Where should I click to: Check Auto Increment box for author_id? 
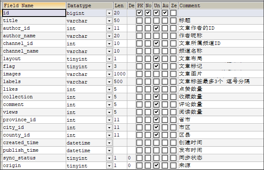pos(165,28)
